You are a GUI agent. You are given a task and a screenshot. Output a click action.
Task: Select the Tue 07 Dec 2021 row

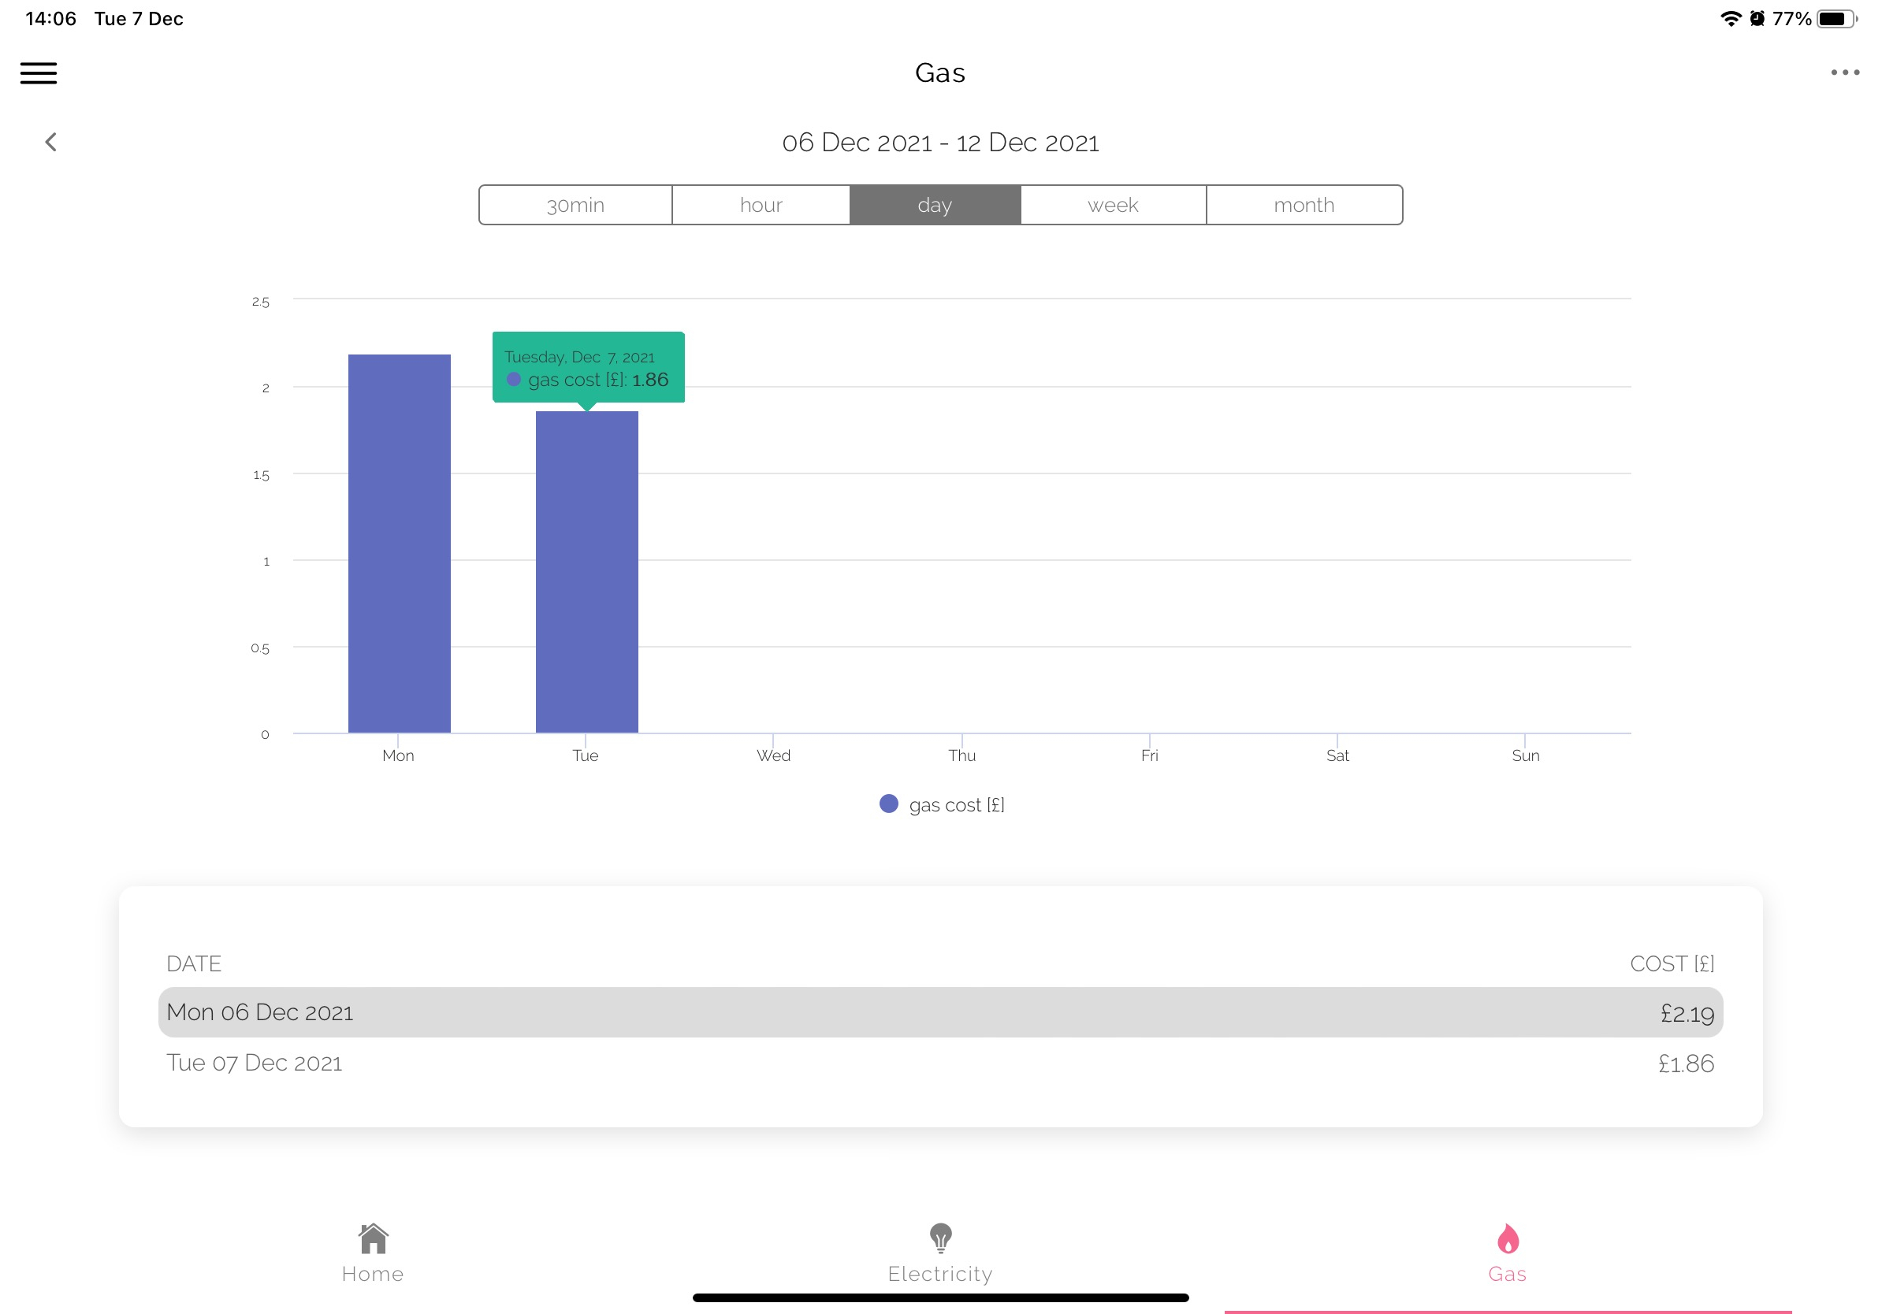940,1063
